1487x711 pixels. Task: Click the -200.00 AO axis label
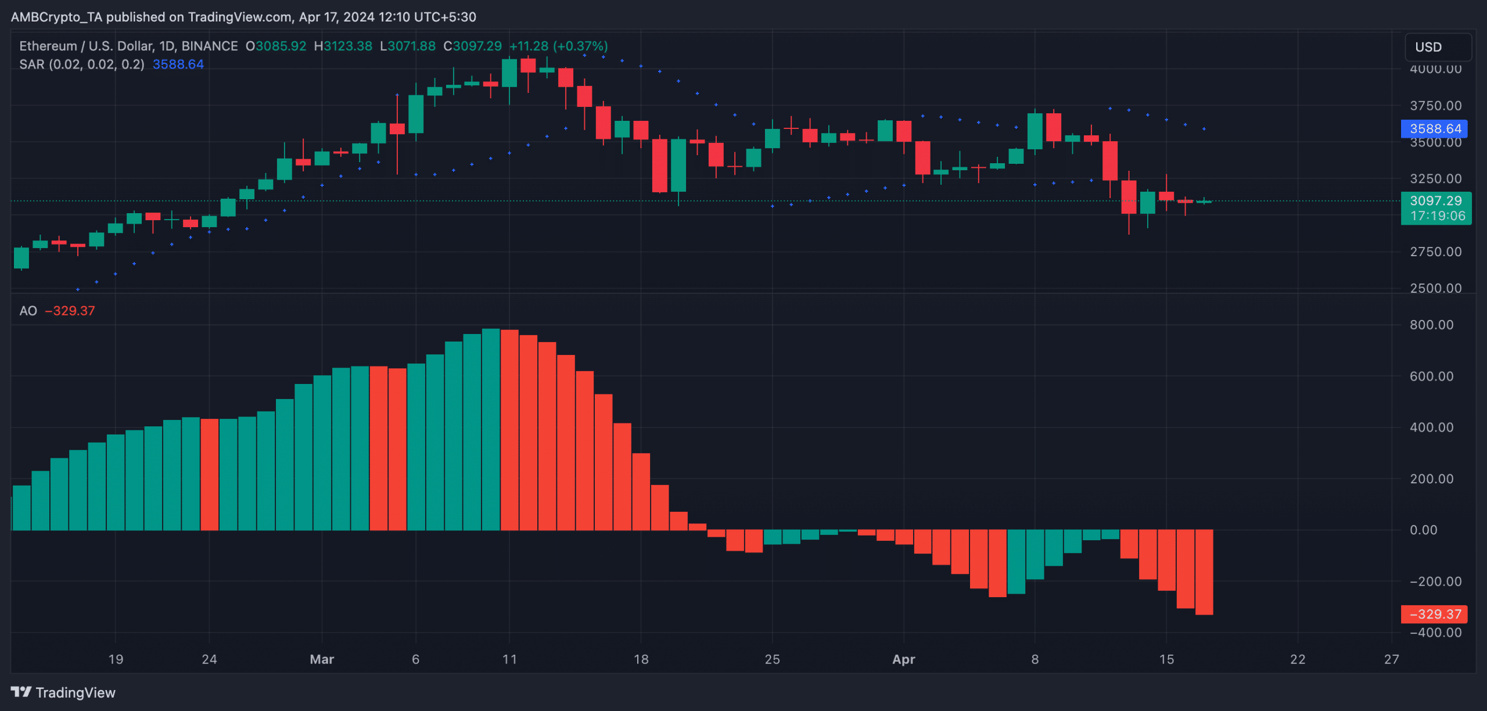[1435, 581]
